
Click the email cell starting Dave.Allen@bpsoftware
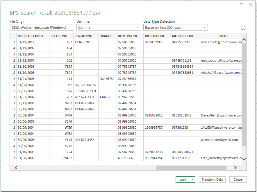(x=221, y=115)
